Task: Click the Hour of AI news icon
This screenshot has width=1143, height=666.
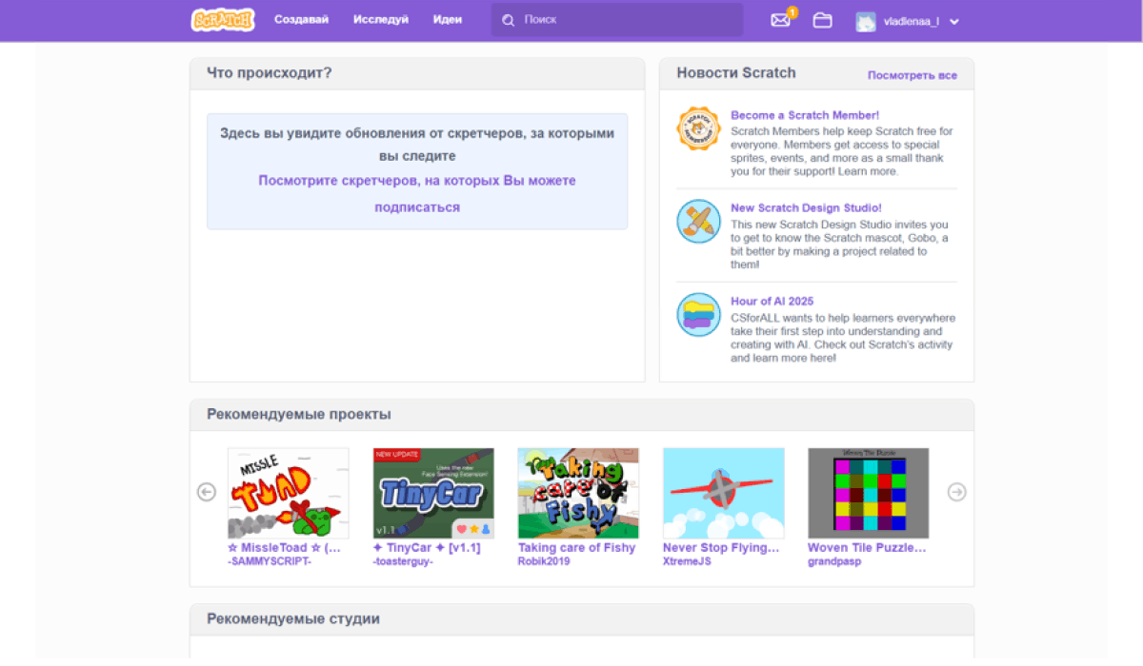Action: [698, 314]
